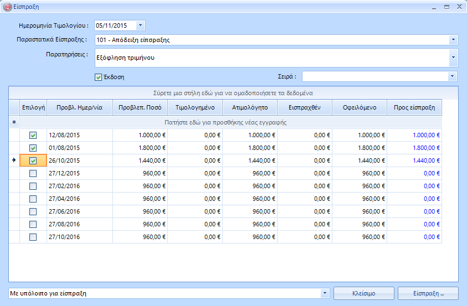Sort by the Προβλ. Ημερ/νία column header
This screenshot has height=306, width=467.
pyautogui.click(x=79, y=107)
